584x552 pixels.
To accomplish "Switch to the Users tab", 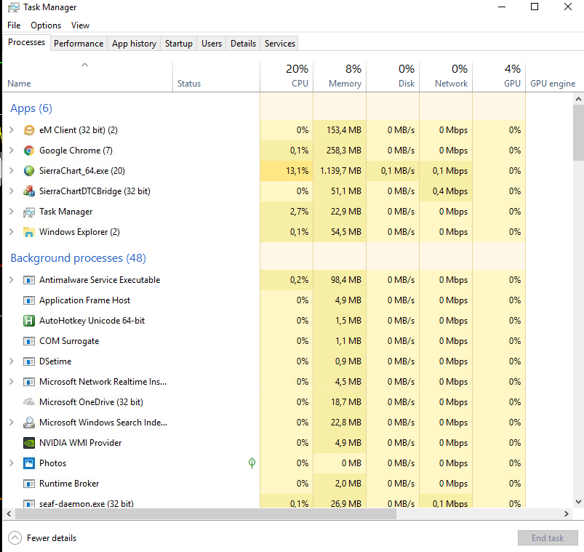I will click(212, 44).
